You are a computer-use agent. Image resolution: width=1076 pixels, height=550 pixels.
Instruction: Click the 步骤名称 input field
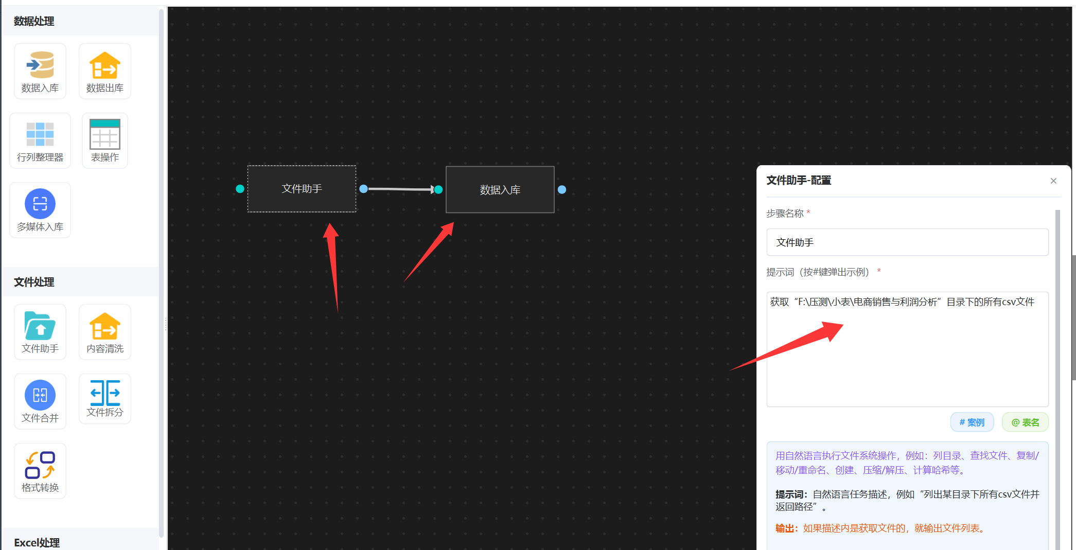(907, 242)
